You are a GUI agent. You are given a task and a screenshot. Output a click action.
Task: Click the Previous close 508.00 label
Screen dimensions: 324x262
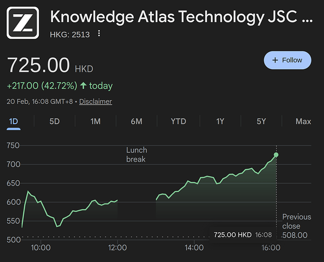pos(296,226)
